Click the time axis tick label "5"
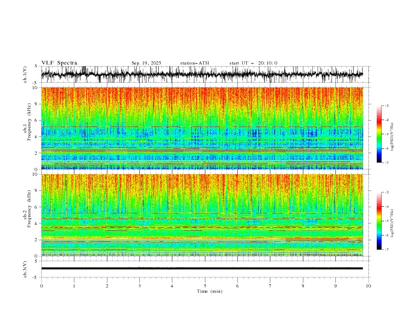This screenshot has width=415, height=321. tap(205, 286)
